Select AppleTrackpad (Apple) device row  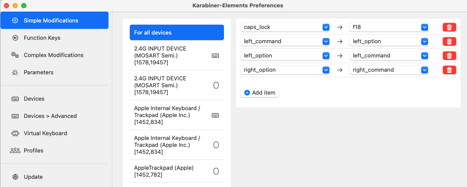[x=176, y=171]
